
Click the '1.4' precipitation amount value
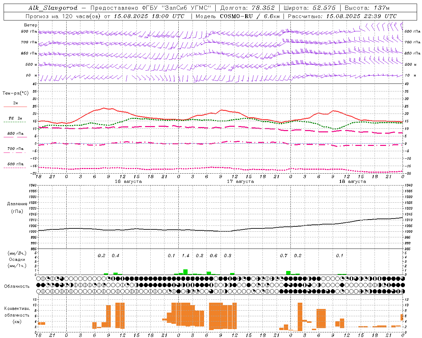pos(186,256)
